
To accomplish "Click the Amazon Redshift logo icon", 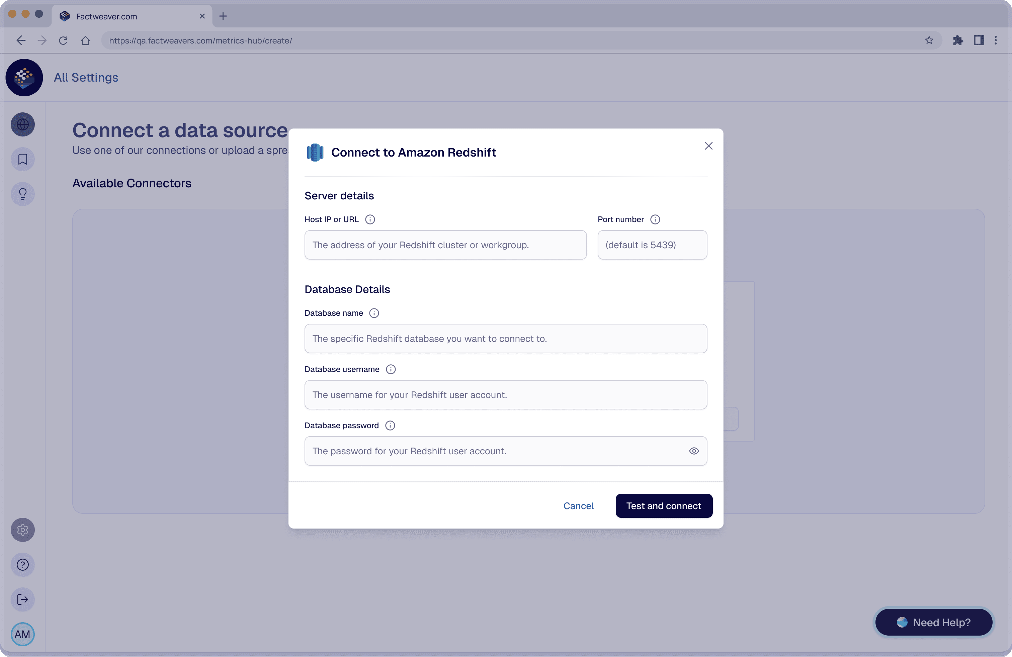I will [x=315, y=152].
